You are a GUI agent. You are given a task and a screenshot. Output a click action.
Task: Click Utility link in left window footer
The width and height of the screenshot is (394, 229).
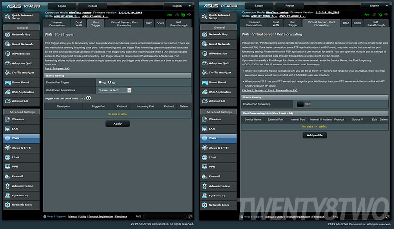click(x=83, y=216)
